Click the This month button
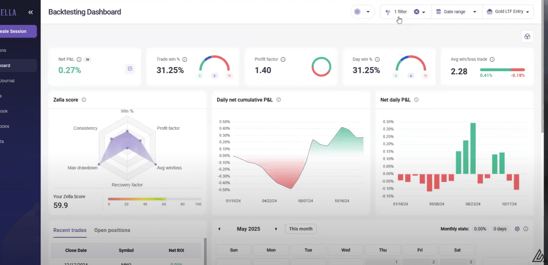This screenshot has width=548, height=265. [301, 229]
